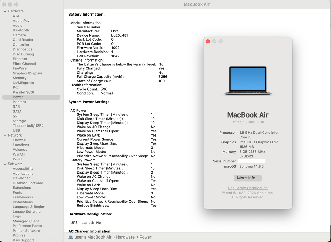Viewport: 331px width, 242px height.
Task: Select Disc Burning in the sidebar
Action: click(x=23, y=54)
